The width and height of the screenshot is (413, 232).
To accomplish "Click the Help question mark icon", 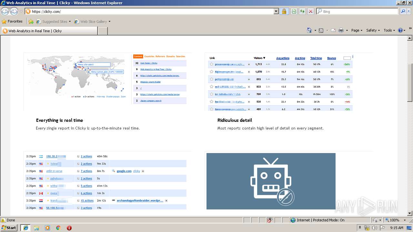I will 400,30.
